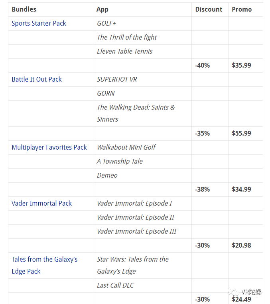The image size is (270, 304).
Task: Click the GORN app entry
Action: coord(106,93)
